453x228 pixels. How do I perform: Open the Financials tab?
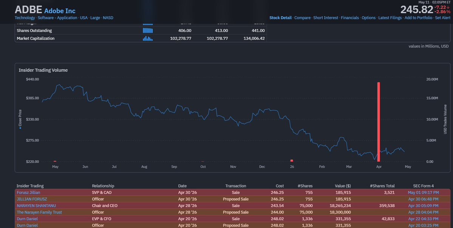click(350, 18)
